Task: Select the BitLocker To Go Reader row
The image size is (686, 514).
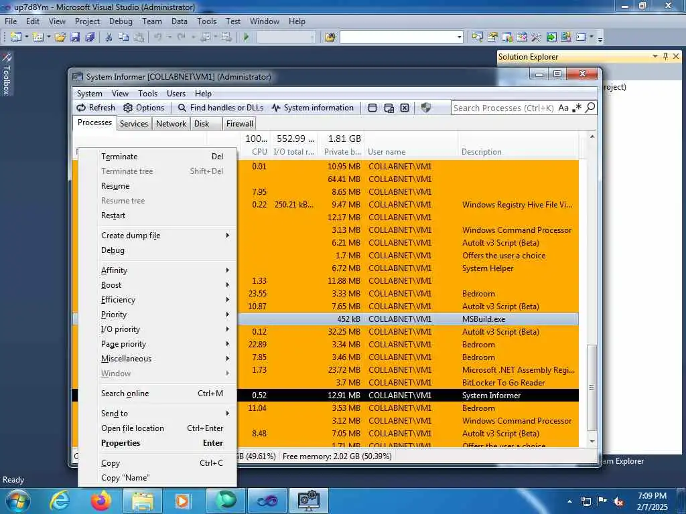Action: [326, 382]
